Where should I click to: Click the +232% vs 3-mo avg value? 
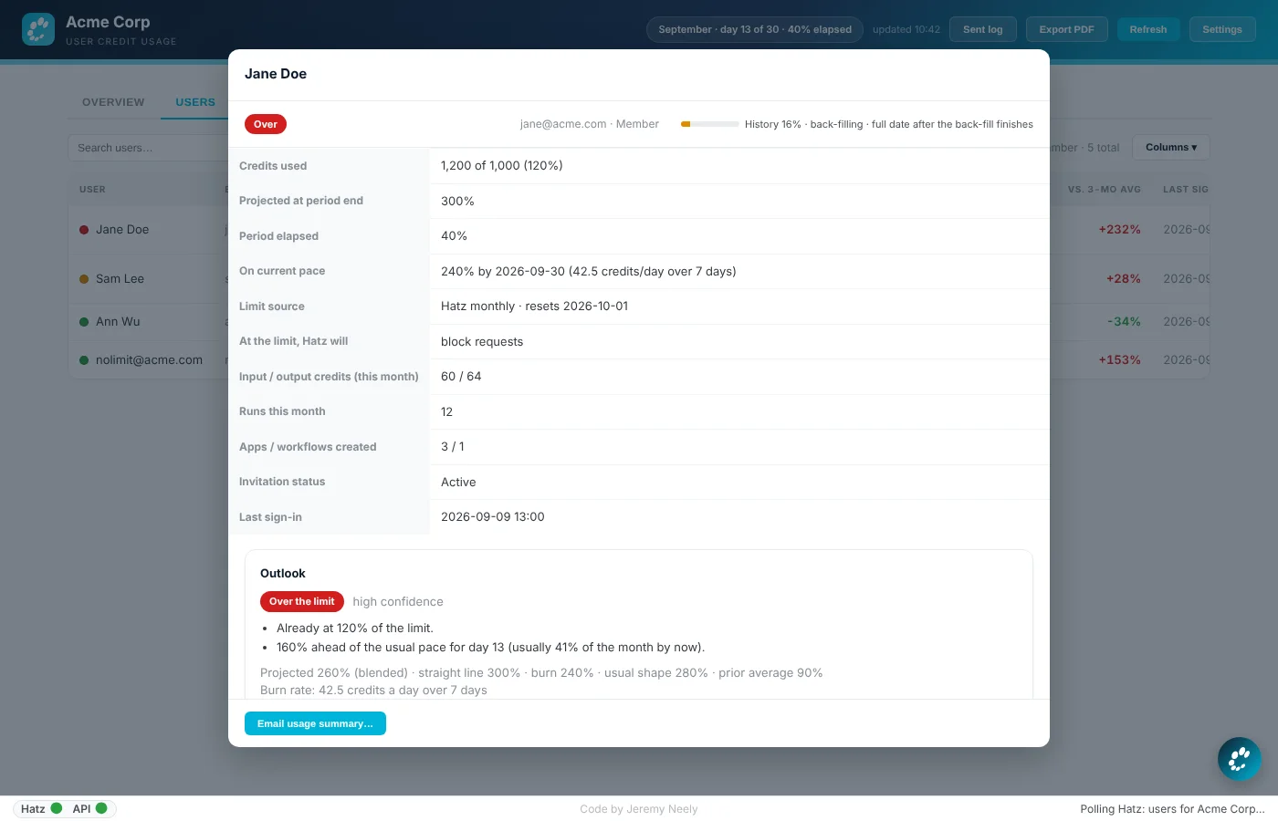tap(1119, 230)
